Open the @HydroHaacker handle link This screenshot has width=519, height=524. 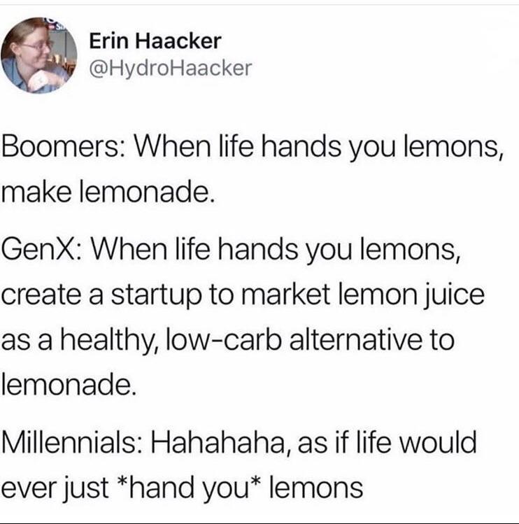pyautogui.click(x=171, y=69)
